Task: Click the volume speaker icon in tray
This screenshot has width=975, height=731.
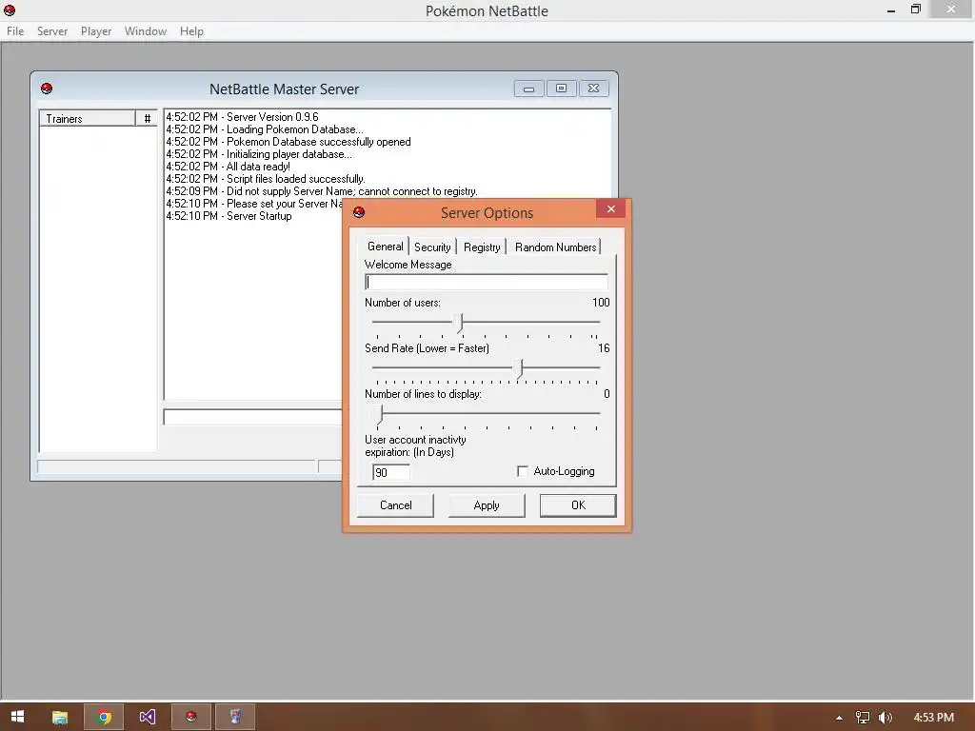Action: pyautogui.click(x=885, y=718)
